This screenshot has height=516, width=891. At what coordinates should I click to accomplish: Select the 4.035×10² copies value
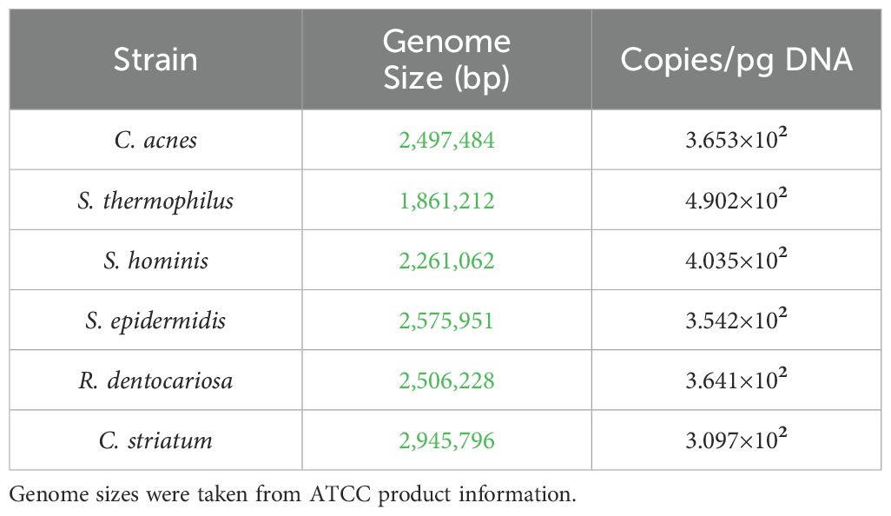(x=736, y=259)
